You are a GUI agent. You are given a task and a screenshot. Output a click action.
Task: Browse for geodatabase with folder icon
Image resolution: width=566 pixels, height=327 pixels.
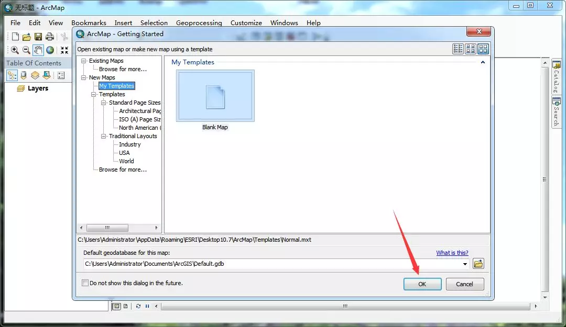pos(478,264)
